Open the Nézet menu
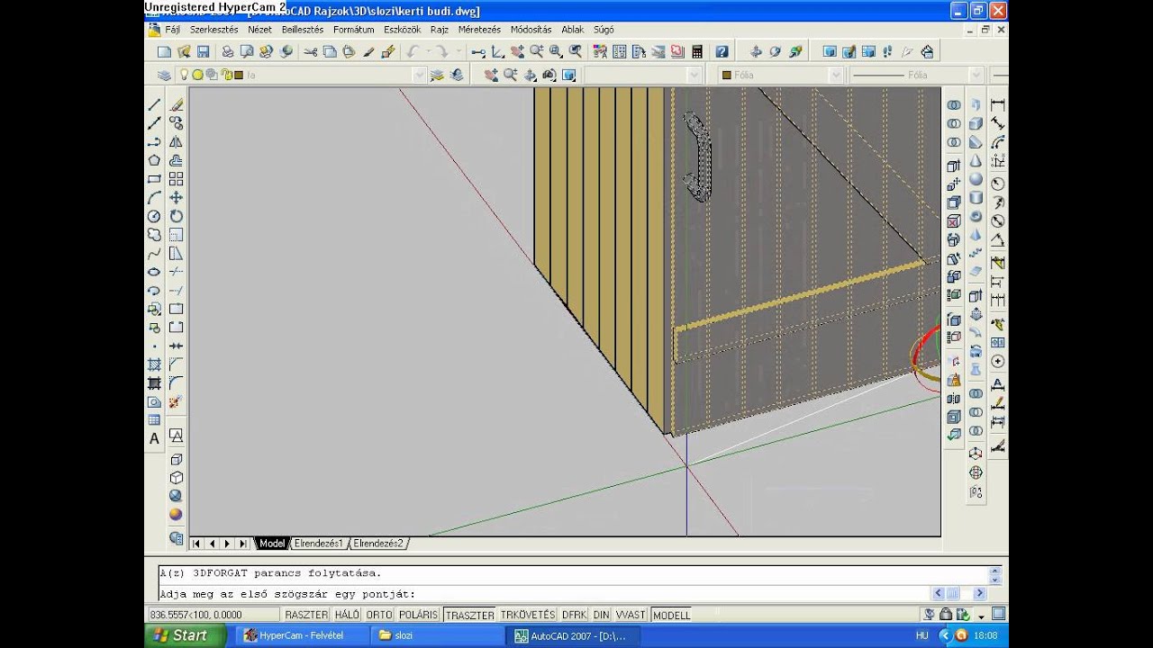Viewport: 1153px width, 648px height. [x=259, y=30]
